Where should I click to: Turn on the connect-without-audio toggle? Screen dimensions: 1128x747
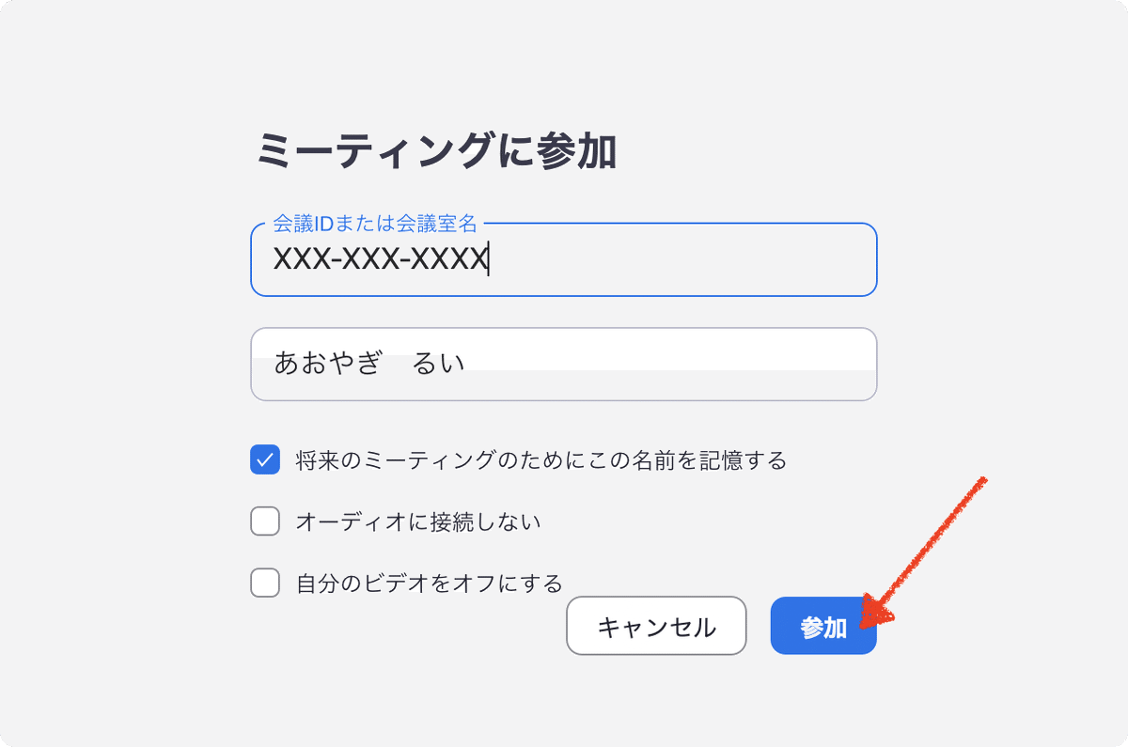tap(265, 521)
